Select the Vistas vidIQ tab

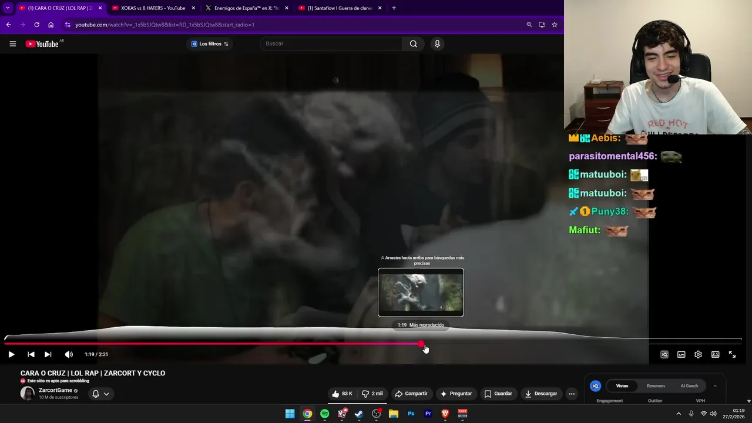coord(622,386)
